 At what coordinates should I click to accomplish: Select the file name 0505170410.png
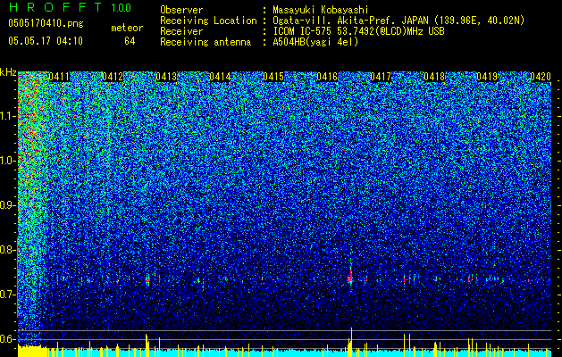46,24
